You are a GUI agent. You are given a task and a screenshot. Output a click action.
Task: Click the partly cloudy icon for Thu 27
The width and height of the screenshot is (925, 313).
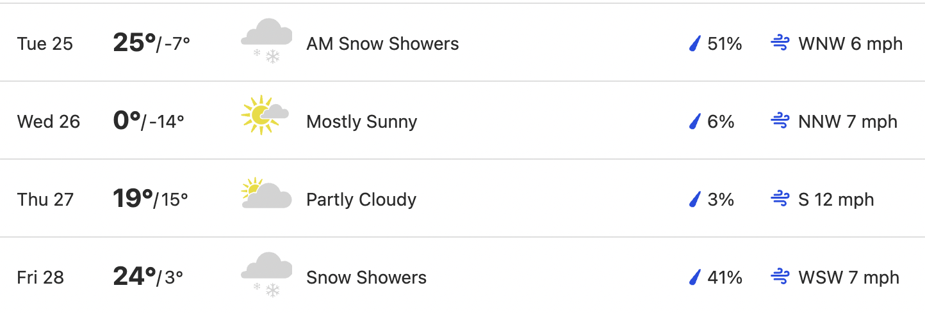pos(266,194)
